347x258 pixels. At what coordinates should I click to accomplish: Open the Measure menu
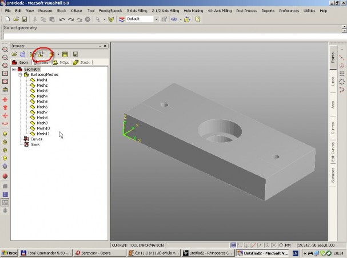[45, 11]
